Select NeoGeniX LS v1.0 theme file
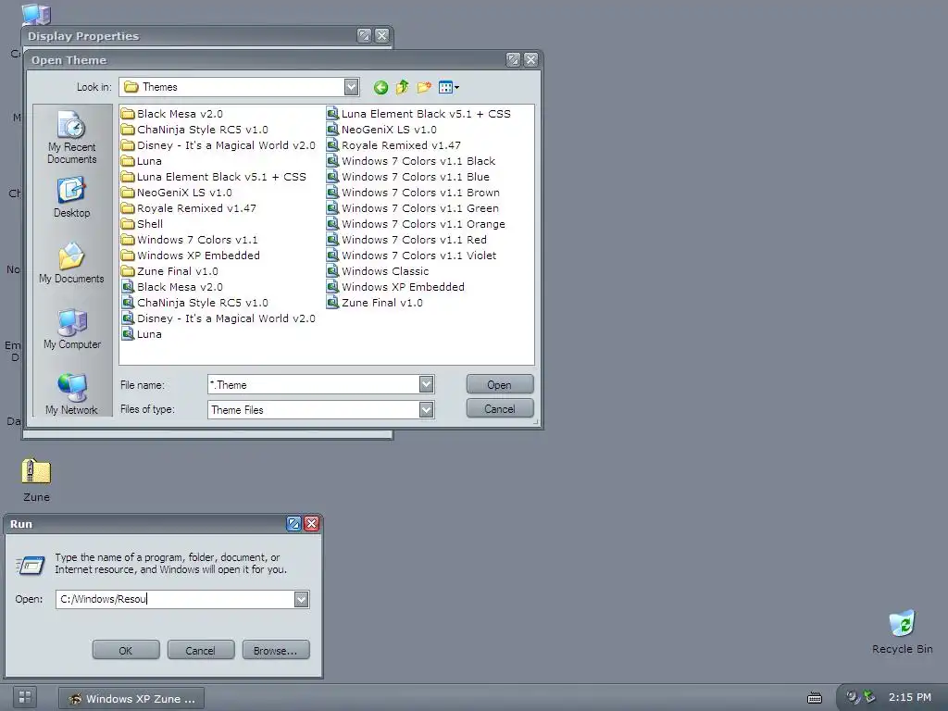 click(381, 130)
